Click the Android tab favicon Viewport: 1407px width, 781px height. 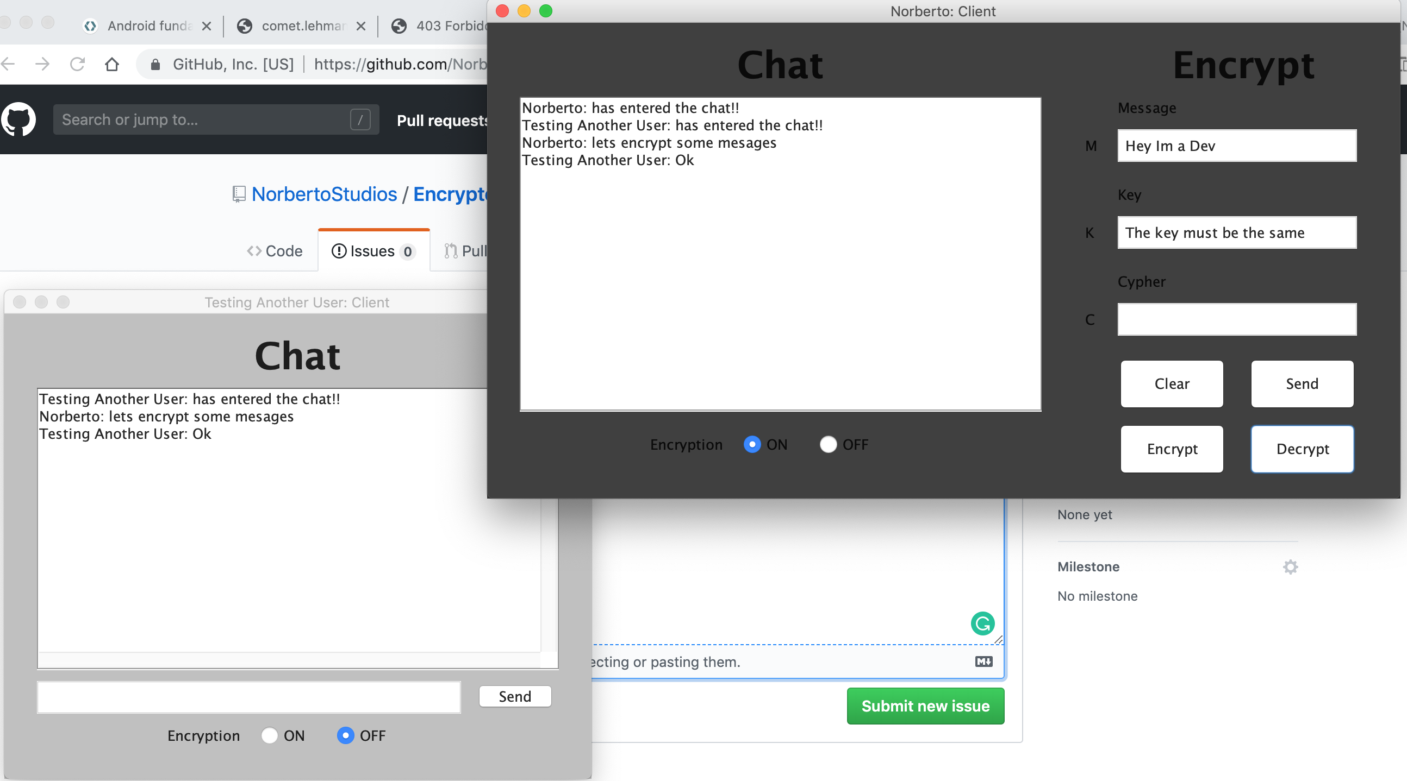[x=90, y=26]
